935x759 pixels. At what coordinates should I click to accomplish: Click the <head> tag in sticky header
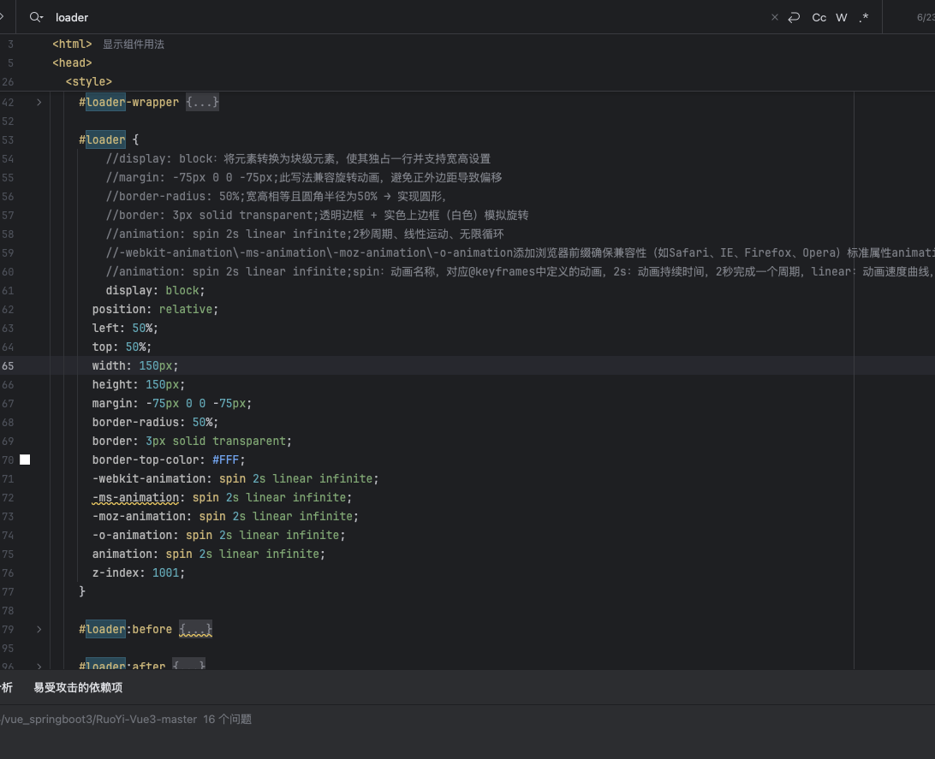[72, 63]
